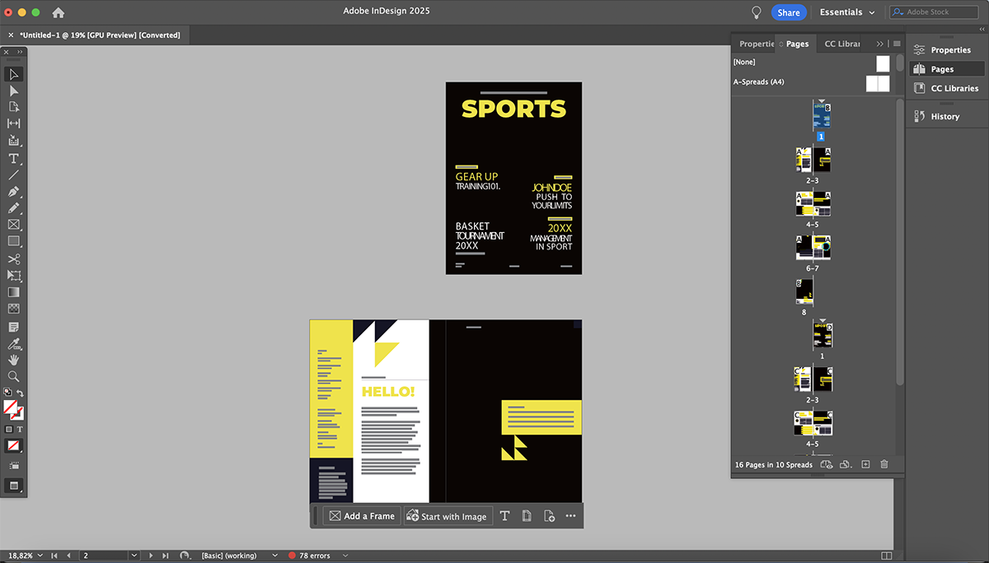Open the zoom level dropdown
The width and height of the screenshot is (989, 563).
[x=40, y=556]
